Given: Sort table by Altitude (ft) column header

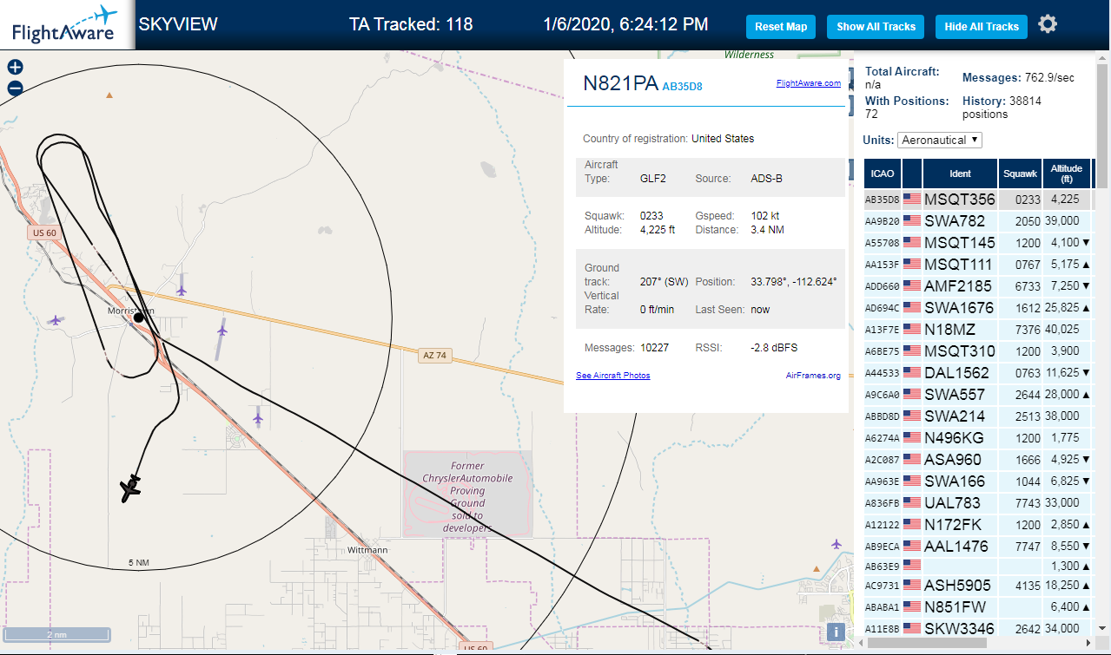Looking at the screenshot, I should tap(1066, 174).
